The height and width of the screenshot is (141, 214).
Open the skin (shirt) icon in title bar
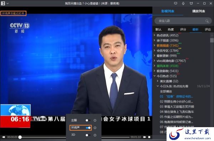pyautogui.click(x=191, y=4)
